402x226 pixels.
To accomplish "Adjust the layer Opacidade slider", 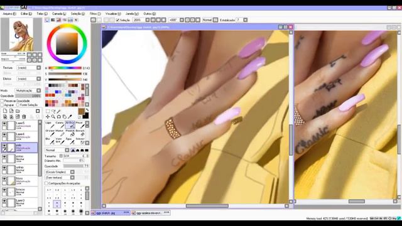I will 28,96.
